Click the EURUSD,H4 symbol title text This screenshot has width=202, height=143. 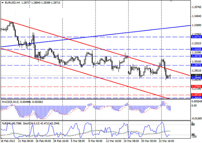click(x=12, y=3)
